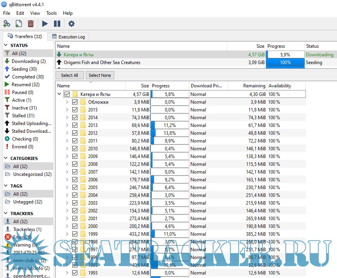This screenshot has height=278, width=337.
Task: Sort files by the Remaining column header
Action: pos(247,86)
